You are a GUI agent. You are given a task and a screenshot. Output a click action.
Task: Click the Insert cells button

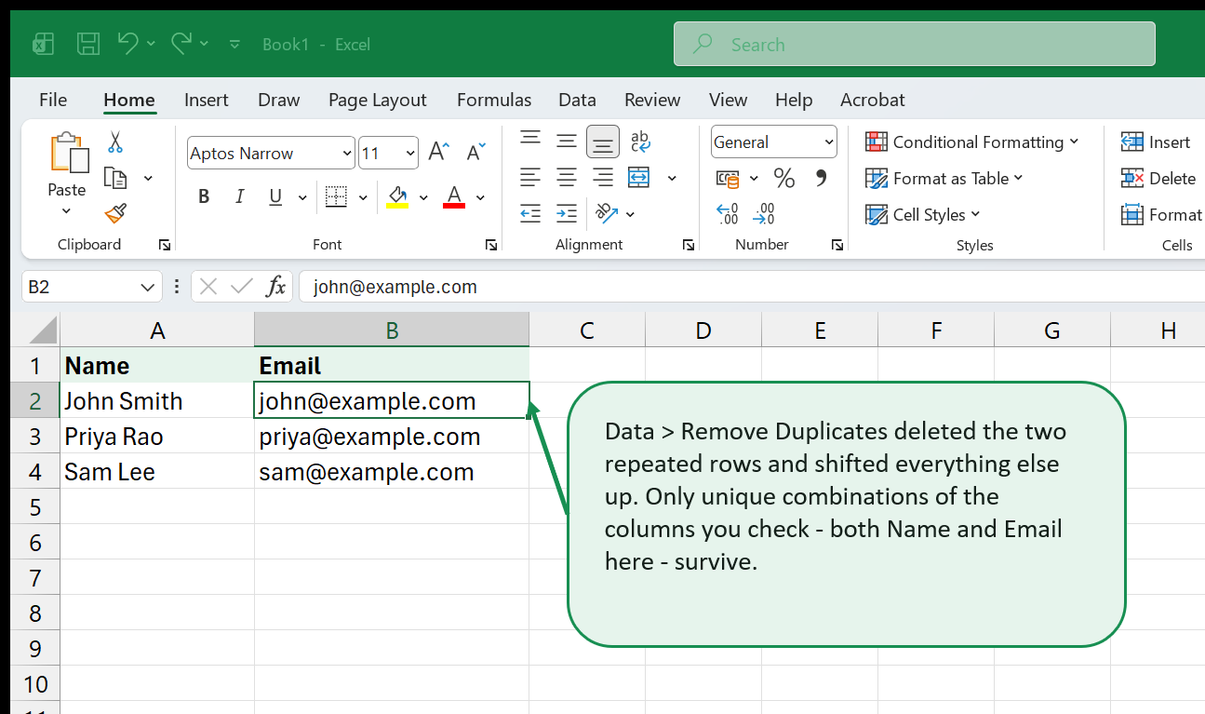coord(1156,141)
